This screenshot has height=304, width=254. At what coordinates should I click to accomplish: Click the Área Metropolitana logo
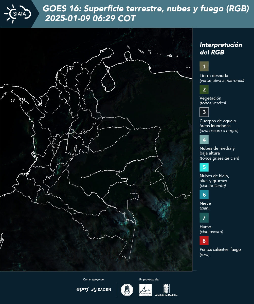point(146,290)
